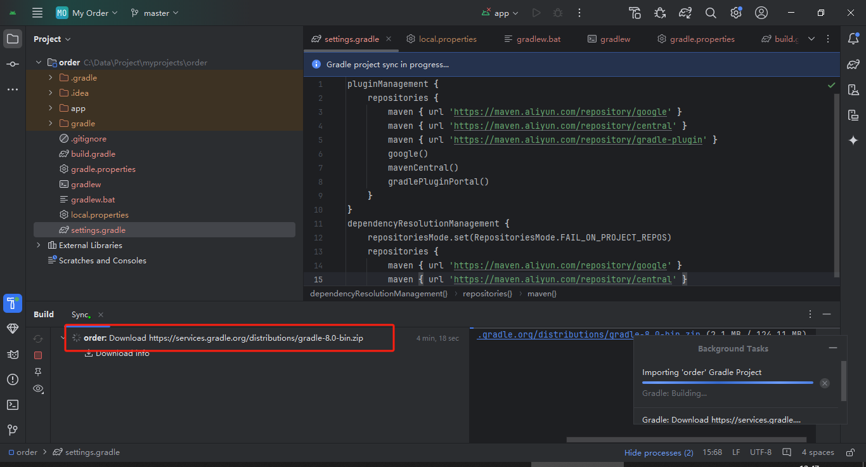Image resolution: width=866 pixels, height=467 pixels.
Task: Open Project view selector dropdown
Action: (x=52, y=39)
